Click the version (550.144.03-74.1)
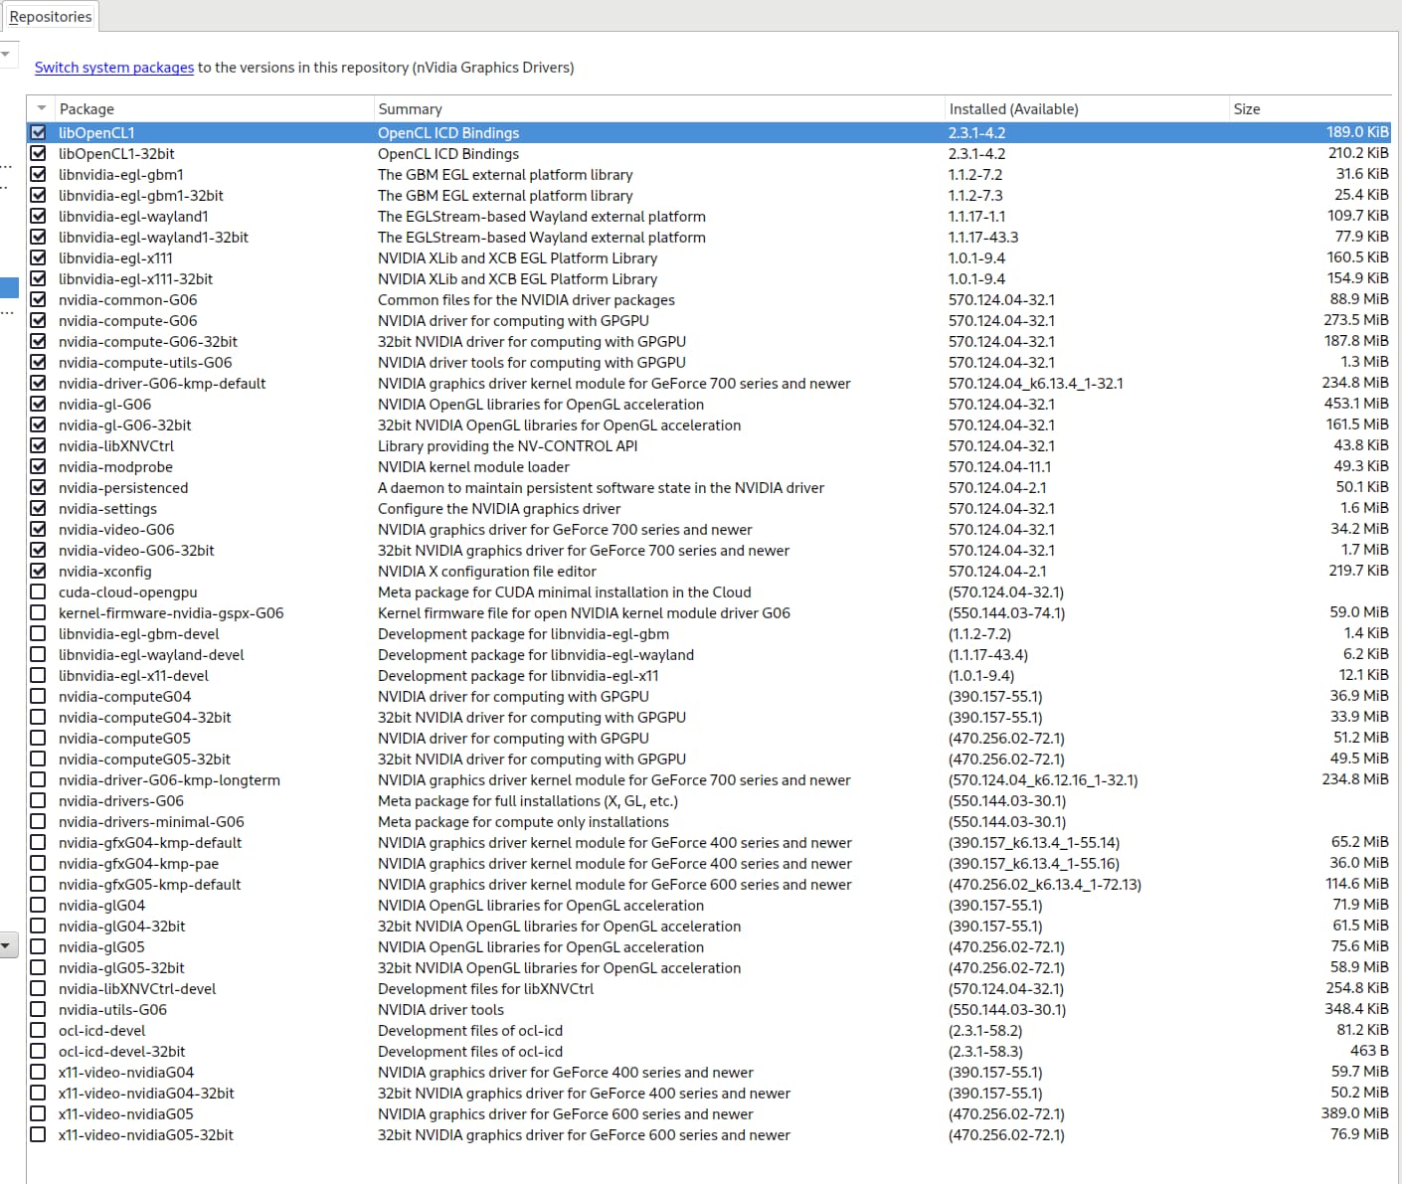The height and width of the screenshot is (1184, 1402). (x=1006, y=612)
